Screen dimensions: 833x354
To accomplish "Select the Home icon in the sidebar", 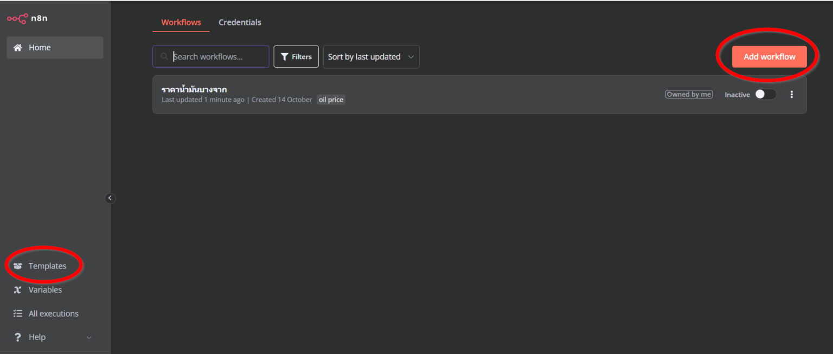I will point(18,48).
